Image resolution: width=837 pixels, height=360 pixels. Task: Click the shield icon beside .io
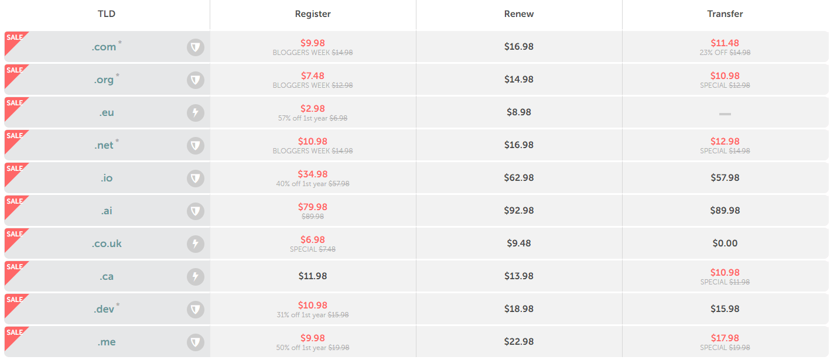196,179
